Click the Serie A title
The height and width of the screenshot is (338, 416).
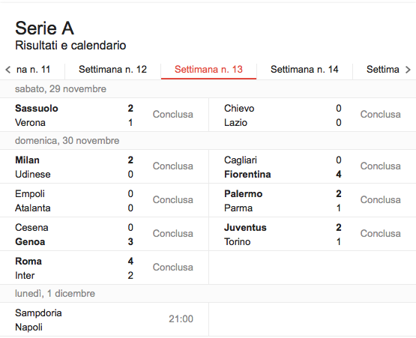(44, 28)
